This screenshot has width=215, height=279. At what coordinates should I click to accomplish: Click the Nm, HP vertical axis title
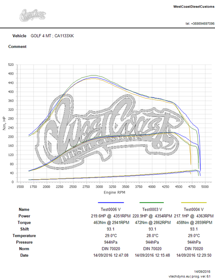pyautogui.click(x=4, y=123)
